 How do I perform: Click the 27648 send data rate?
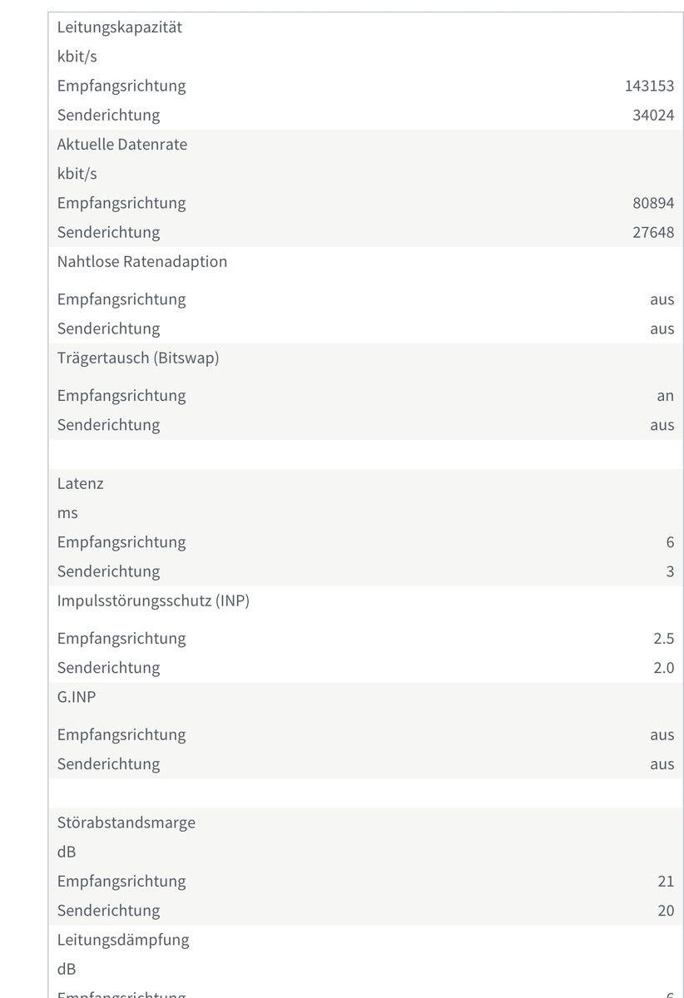(x=653, y=232)
